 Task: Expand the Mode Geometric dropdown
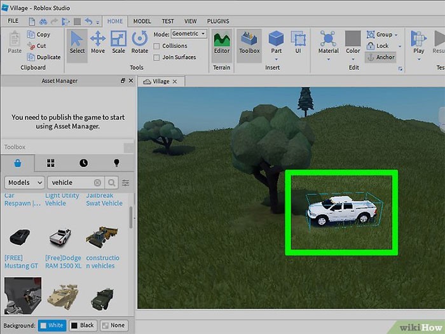pyautogui.click(x=189, y=34)
